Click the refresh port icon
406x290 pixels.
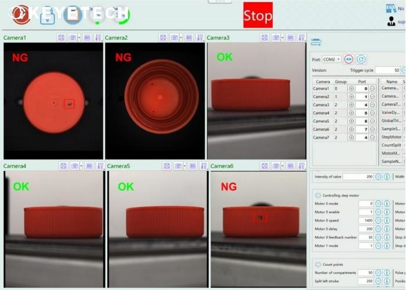click(x=361, y=59)
